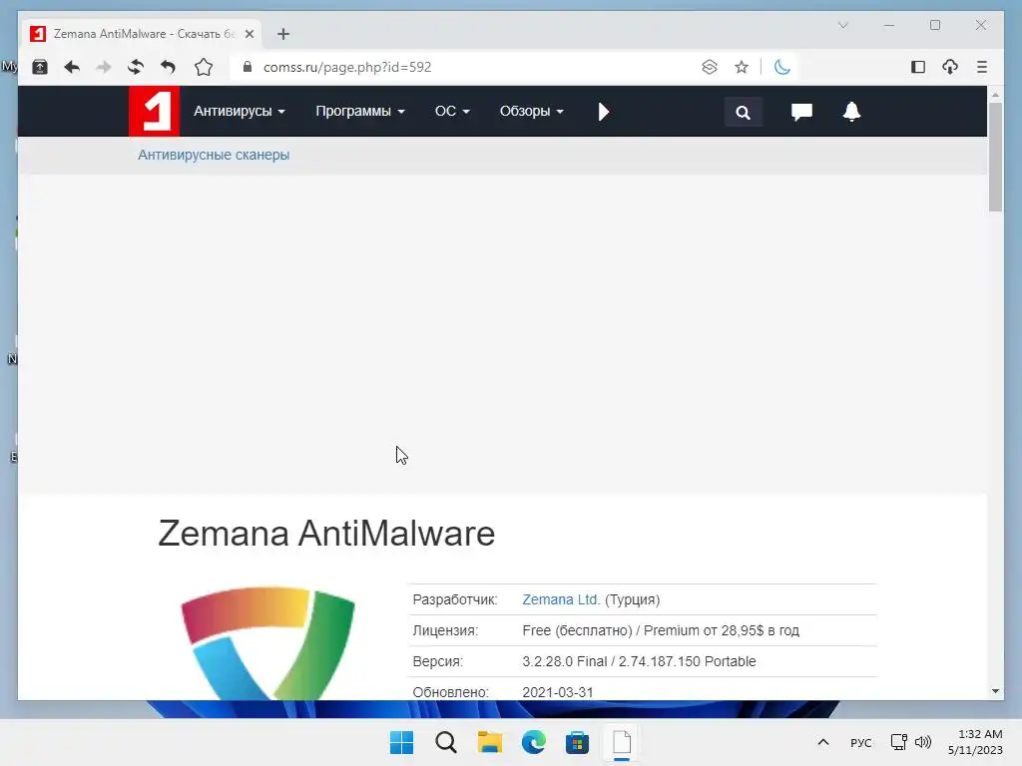Click the padlock site security icon
The width and height of the screenshot is (1022, 766).
coord(248,67)
